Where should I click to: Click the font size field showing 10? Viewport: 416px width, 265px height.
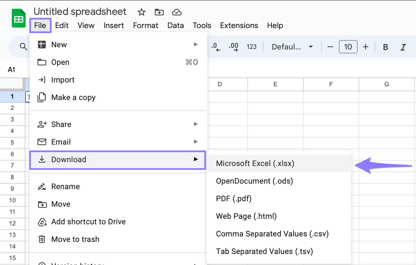point(348,47)
